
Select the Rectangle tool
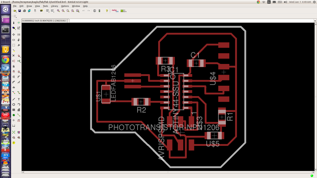coord(14,110)
